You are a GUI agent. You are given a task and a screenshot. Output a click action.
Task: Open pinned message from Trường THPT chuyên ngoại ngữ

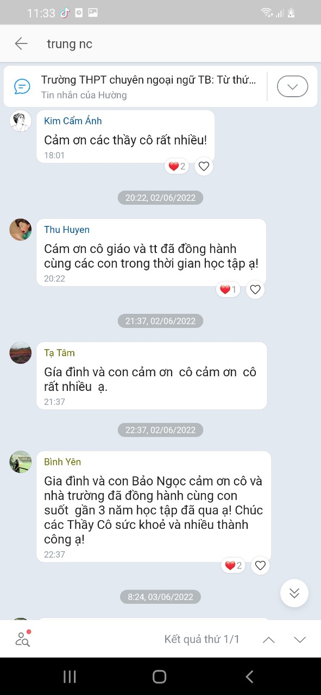pos(148,86)
